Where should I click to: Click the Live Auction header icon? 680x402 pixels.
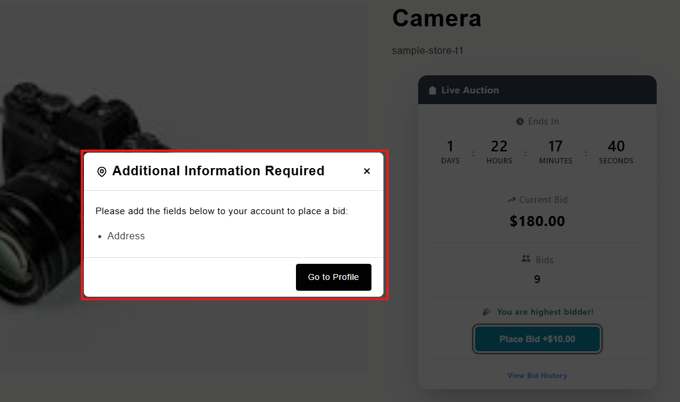click(x=433, y=90)
